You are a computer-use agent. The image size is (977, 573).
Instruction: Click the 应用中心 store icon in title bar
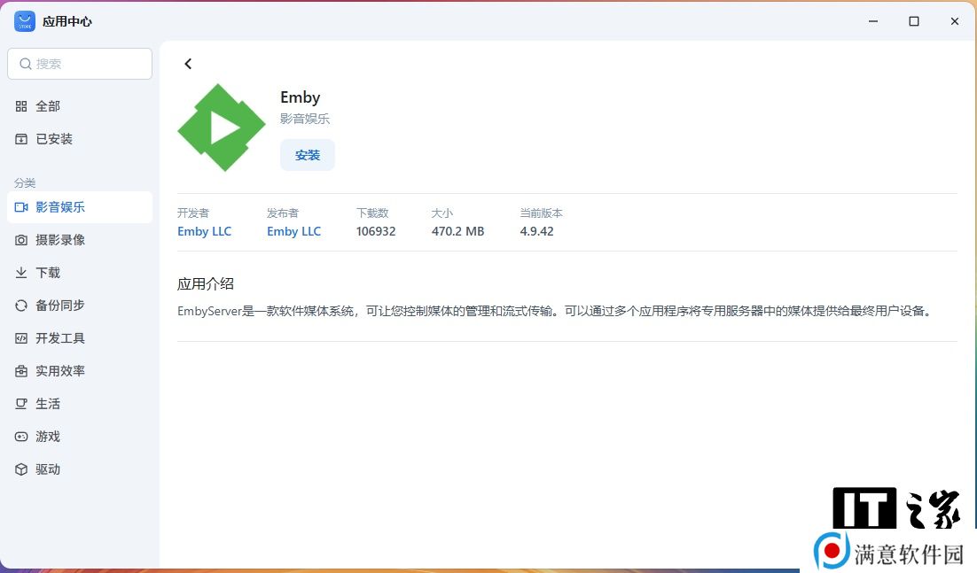(24, 21)
